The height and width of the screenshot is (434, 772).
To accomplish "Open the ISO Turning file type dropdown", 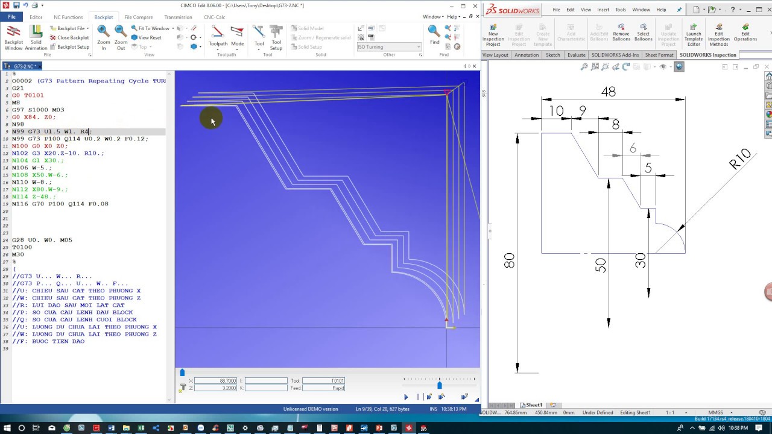I will pos(389,46).
